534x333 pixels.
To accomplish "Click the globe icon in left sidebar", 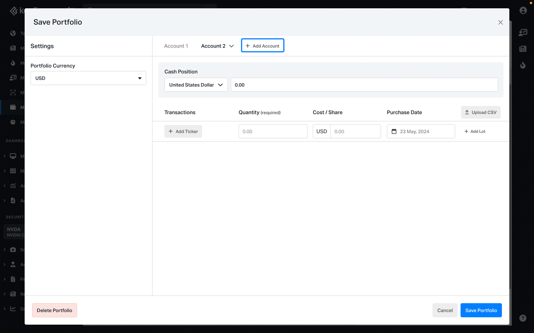I will 13,33.
